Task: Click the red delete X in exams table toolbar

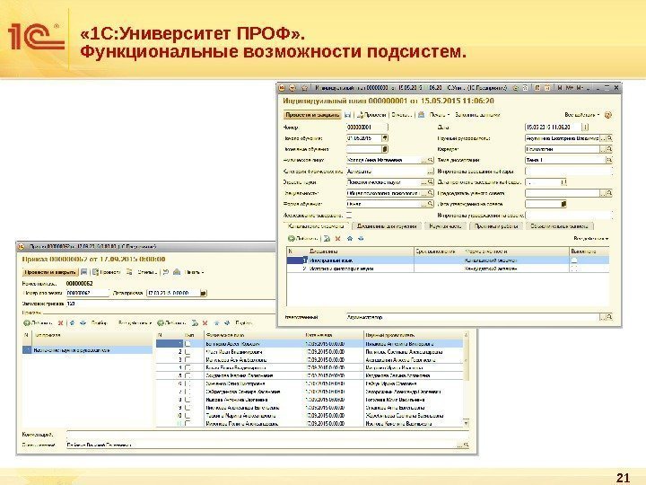Action: 338,238
